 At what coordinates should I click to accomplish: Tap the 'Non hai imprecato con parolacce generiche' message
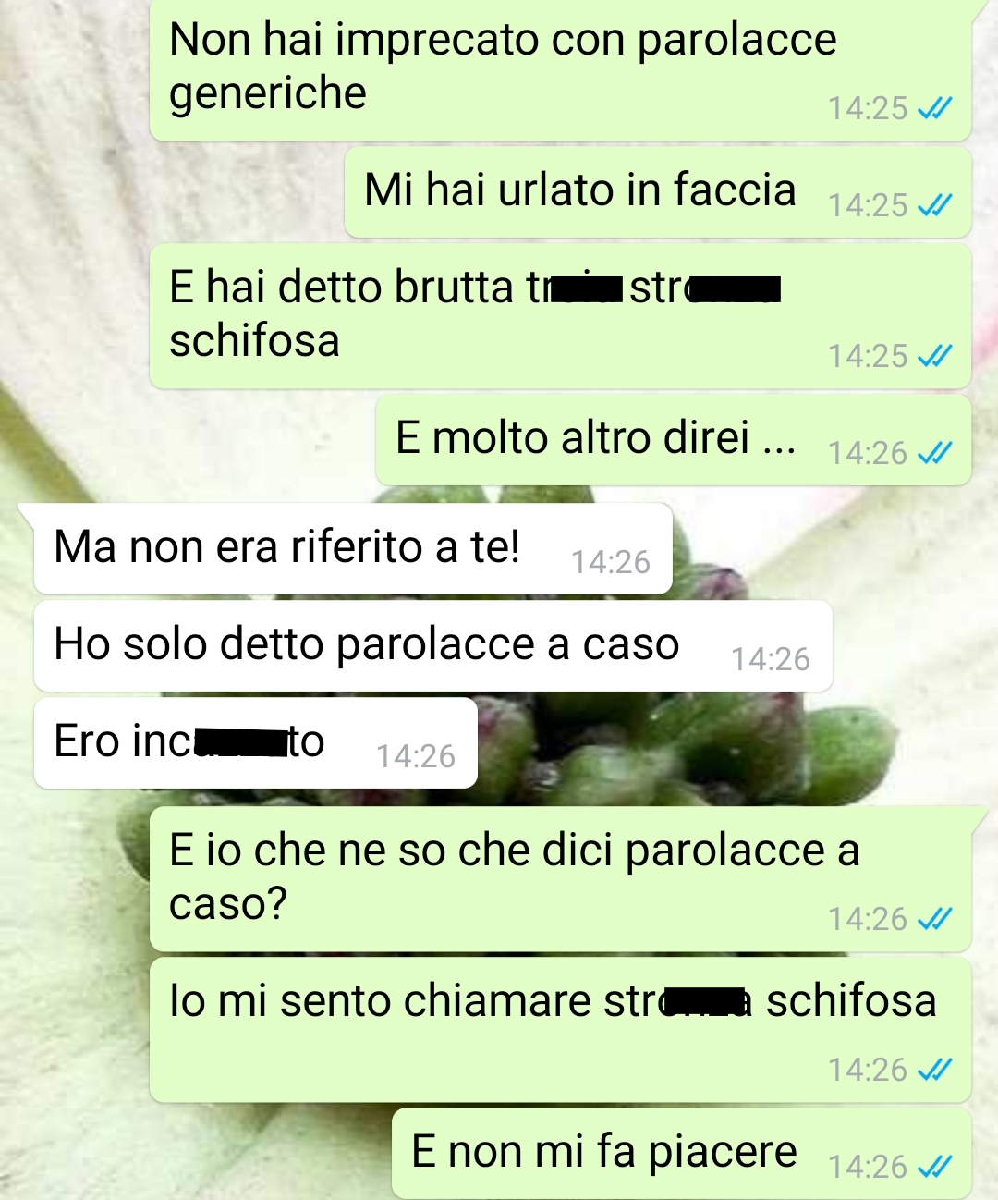560,69
